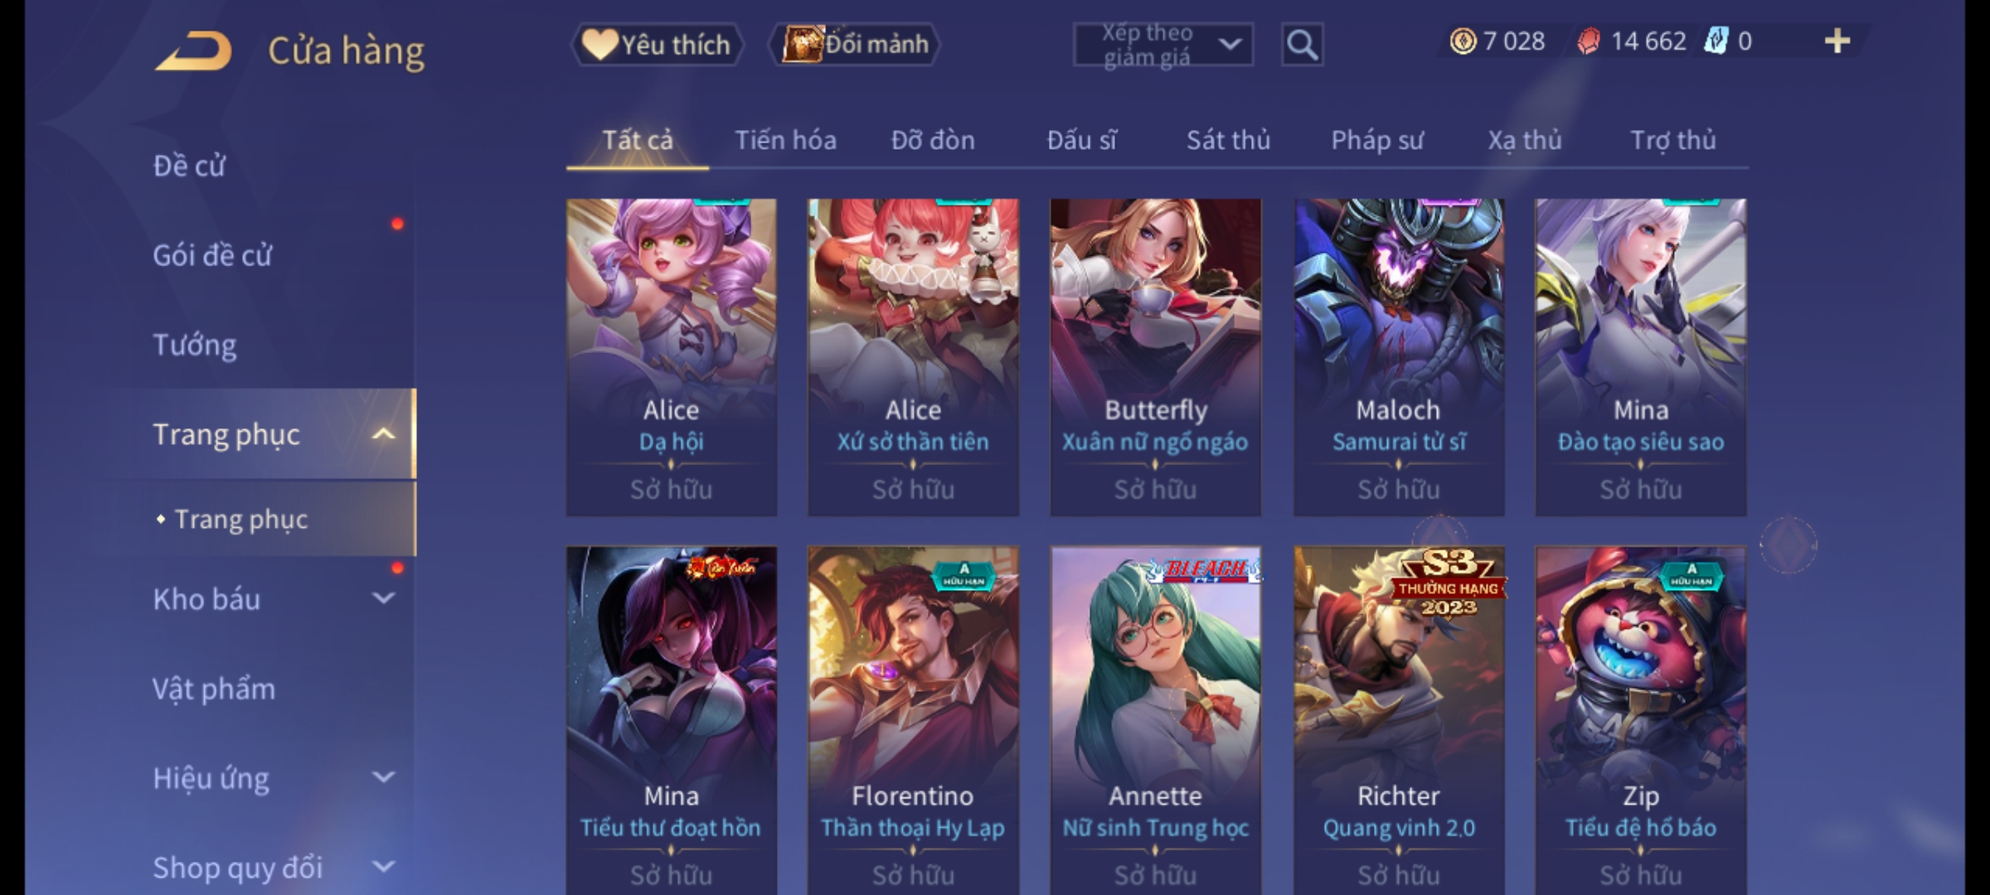Expand the Shop quy đổi section
Image resolution: width=1990 pixels, height=895 pixels.
coord(382,867)
